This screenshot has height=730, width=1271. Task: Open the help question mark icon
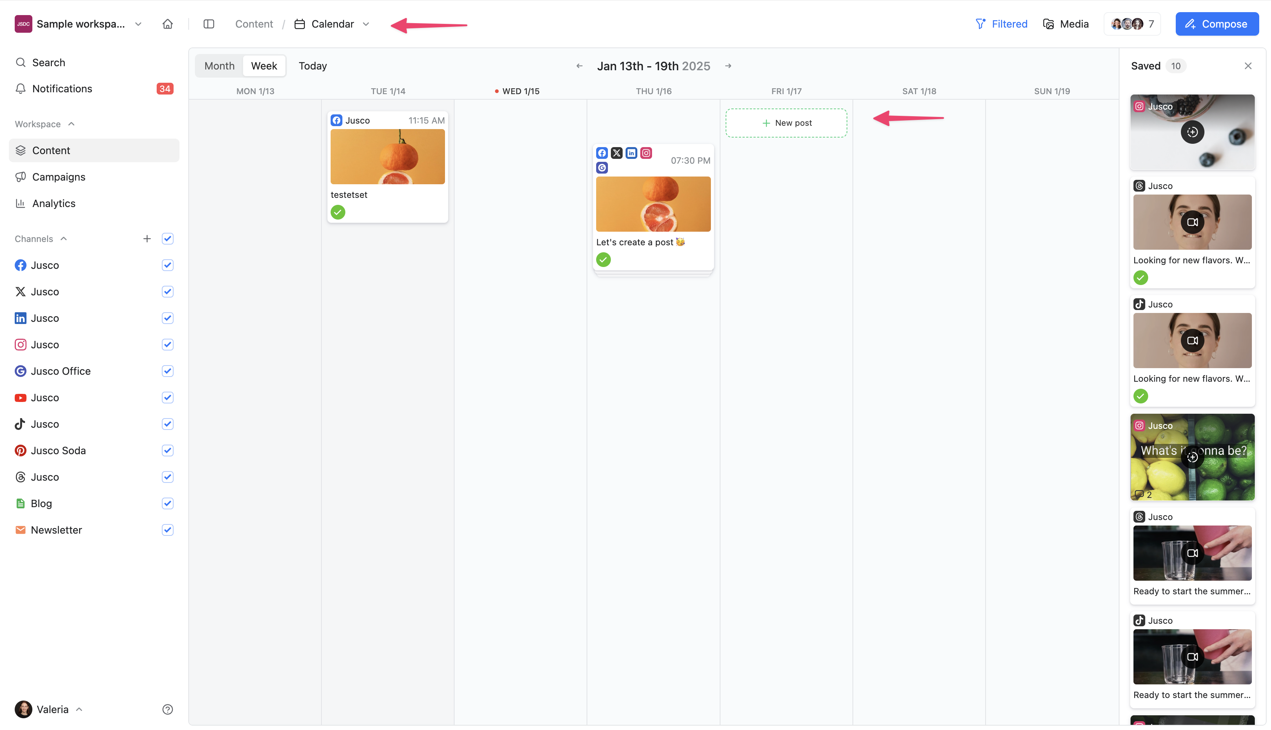[167, 709]
